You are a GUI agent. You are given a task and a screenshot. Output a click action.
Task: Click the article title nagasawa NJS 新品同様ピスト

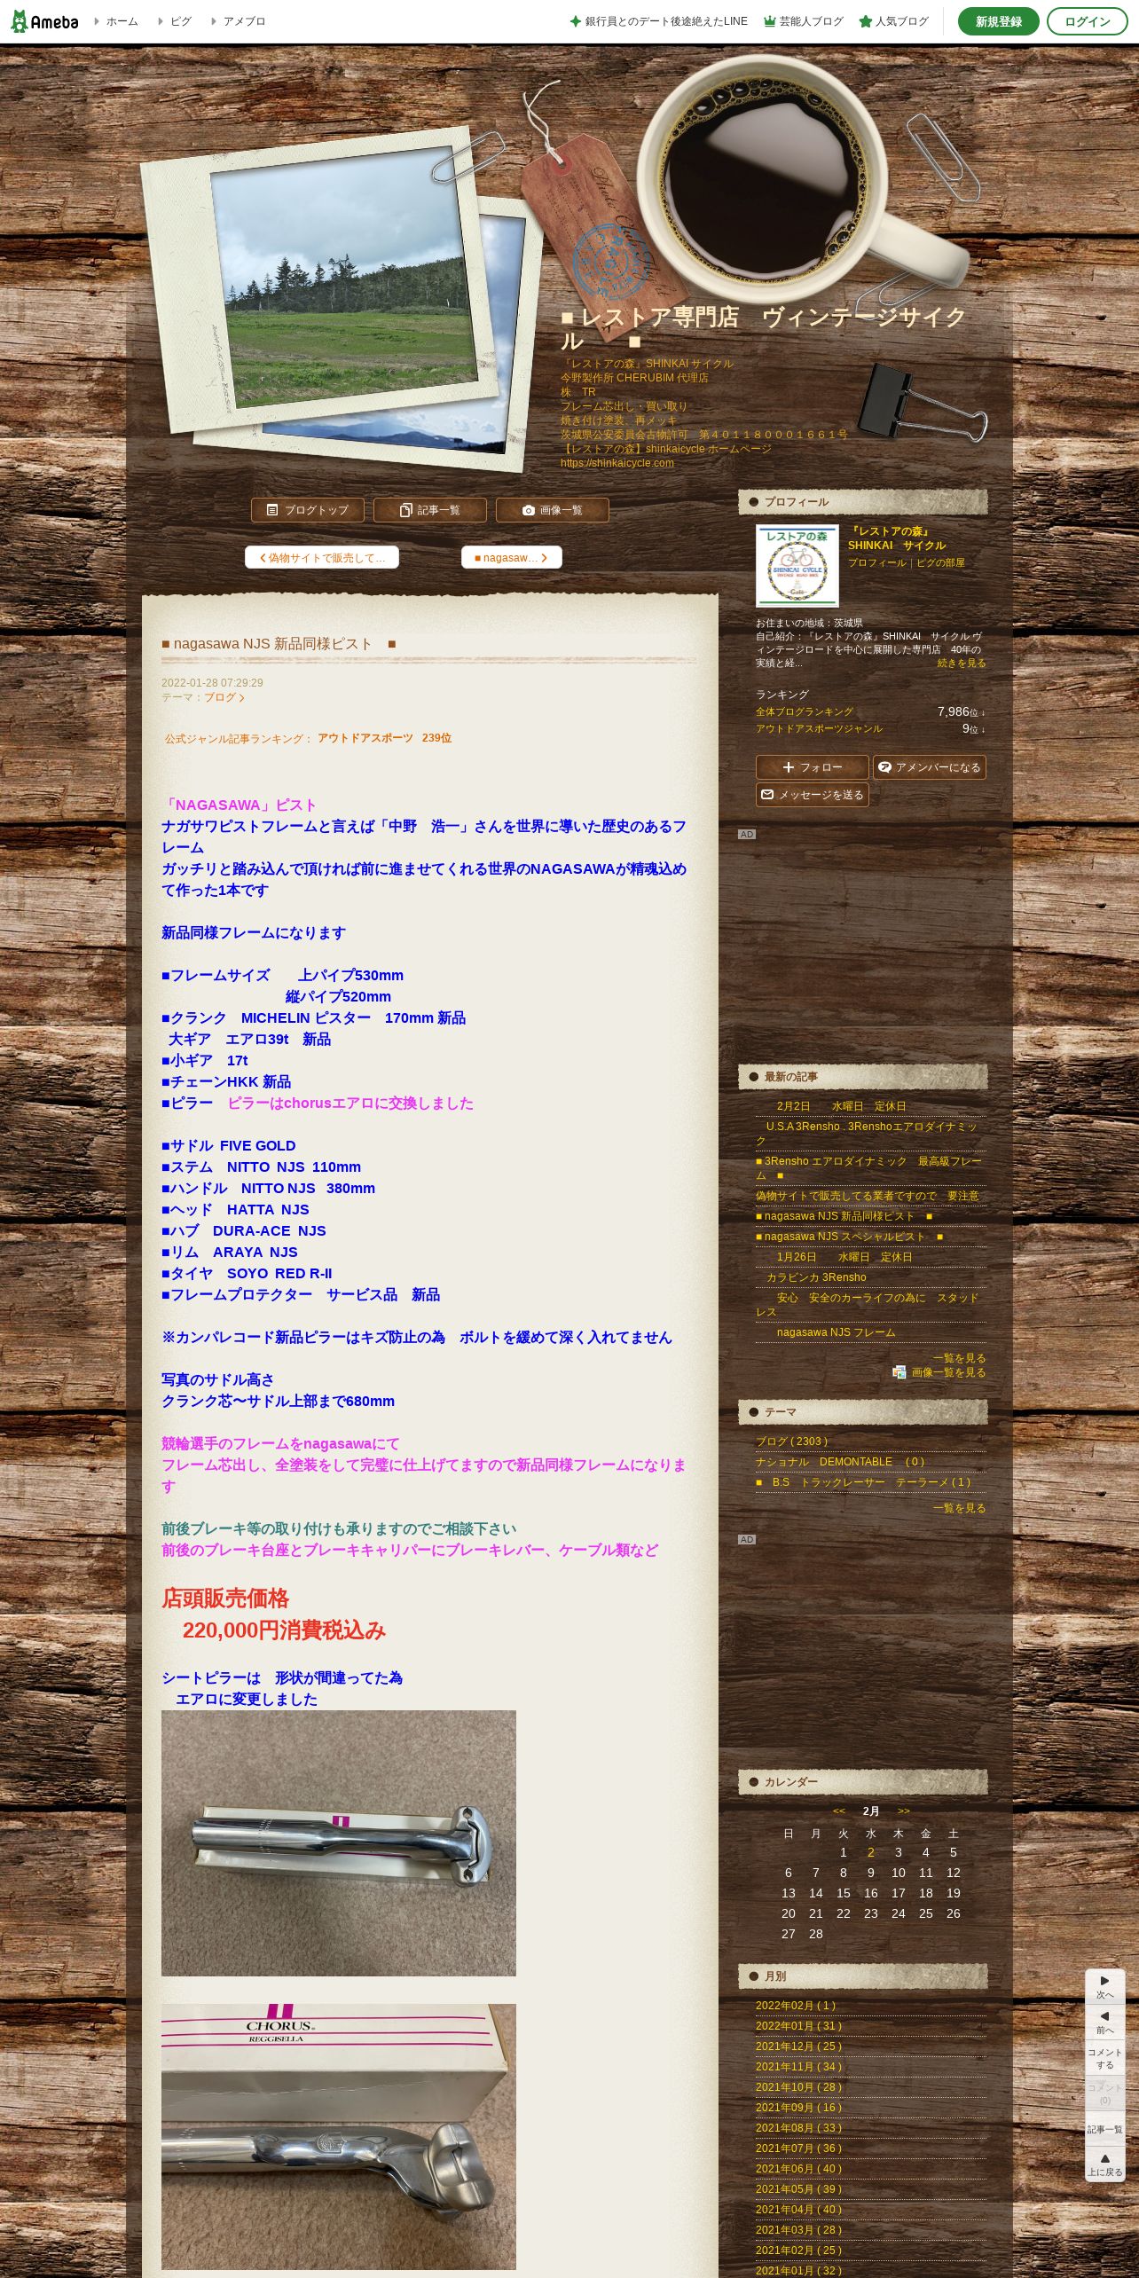[279, 644]
